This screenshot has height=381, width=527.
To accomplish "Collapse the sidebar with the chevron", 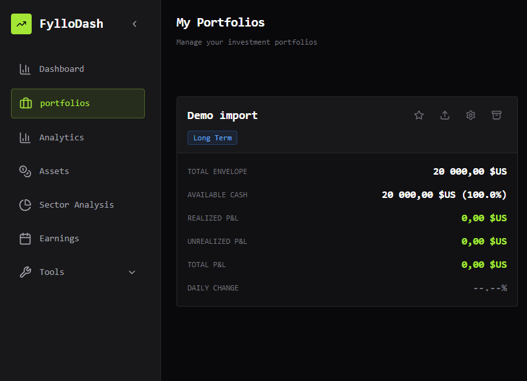I will (134, 23).
